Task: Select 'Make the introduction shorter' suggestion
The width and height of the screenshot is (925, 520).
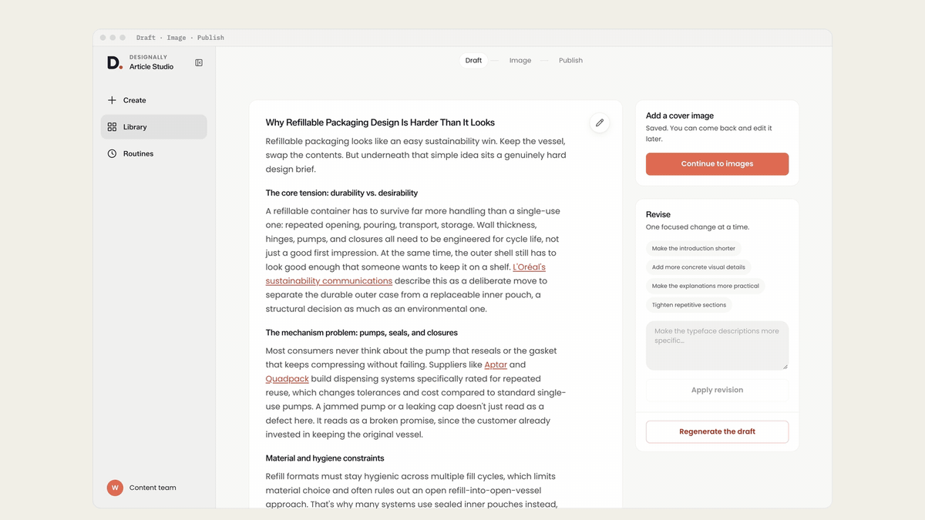Action: point(694,249)
